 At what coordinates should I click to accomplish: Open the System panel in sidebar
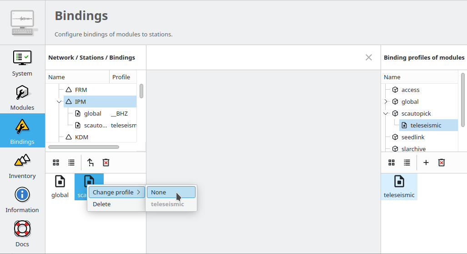[x=22, y=62]
